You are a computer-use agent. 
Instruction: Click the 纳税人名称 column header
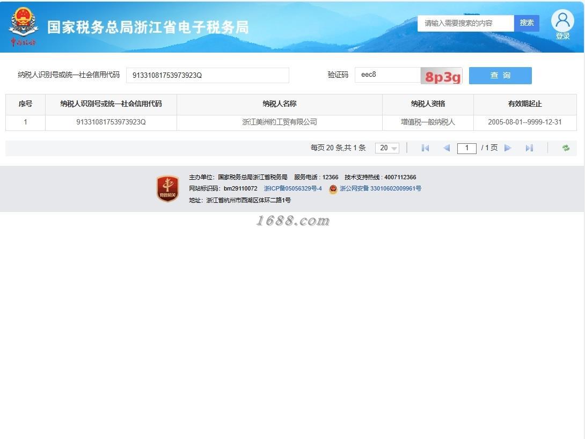point(280,104)
